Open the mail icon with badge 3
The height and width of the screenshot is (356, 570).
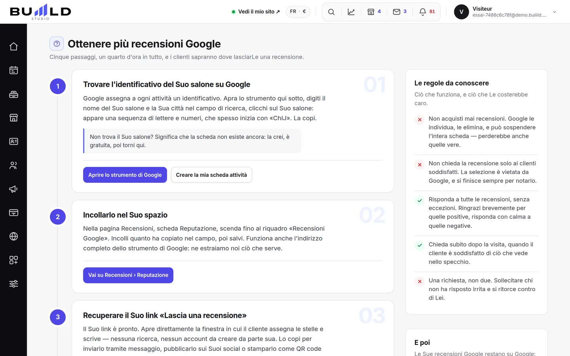399,12
